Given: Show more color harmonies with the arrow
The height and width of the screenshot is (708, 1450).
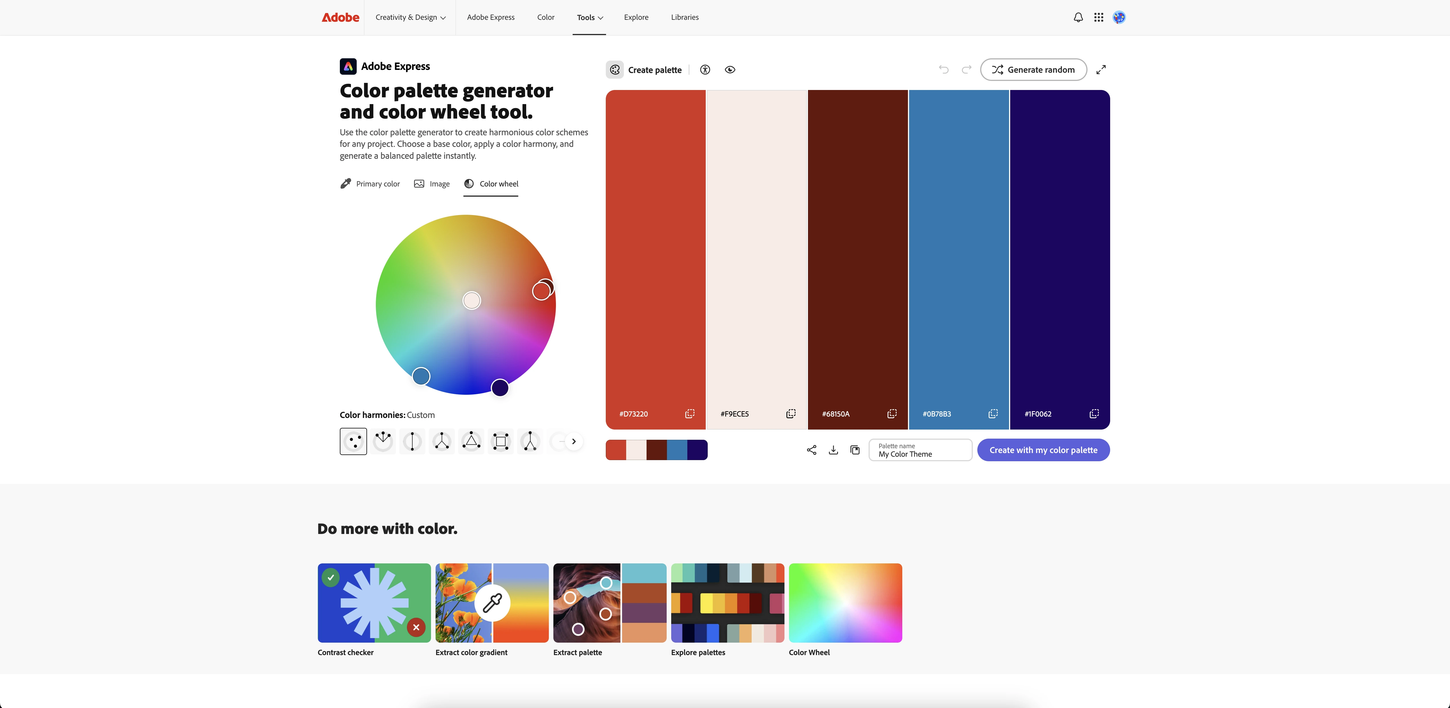Looking at the screenshot, I should pos(573,441).
